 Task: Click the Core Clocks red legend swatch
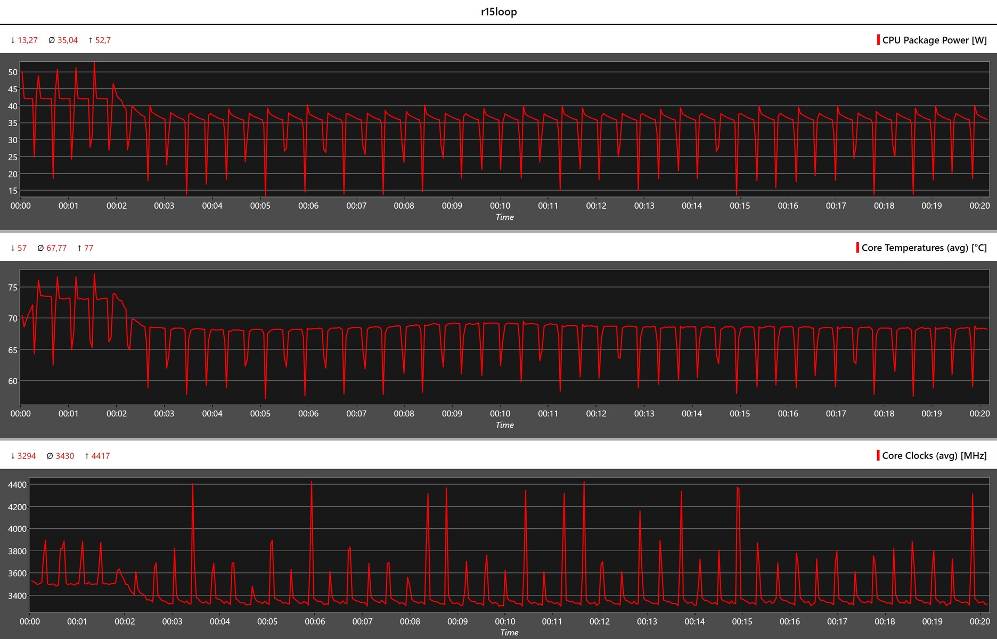pyautogui.click(x=878, y=455)
